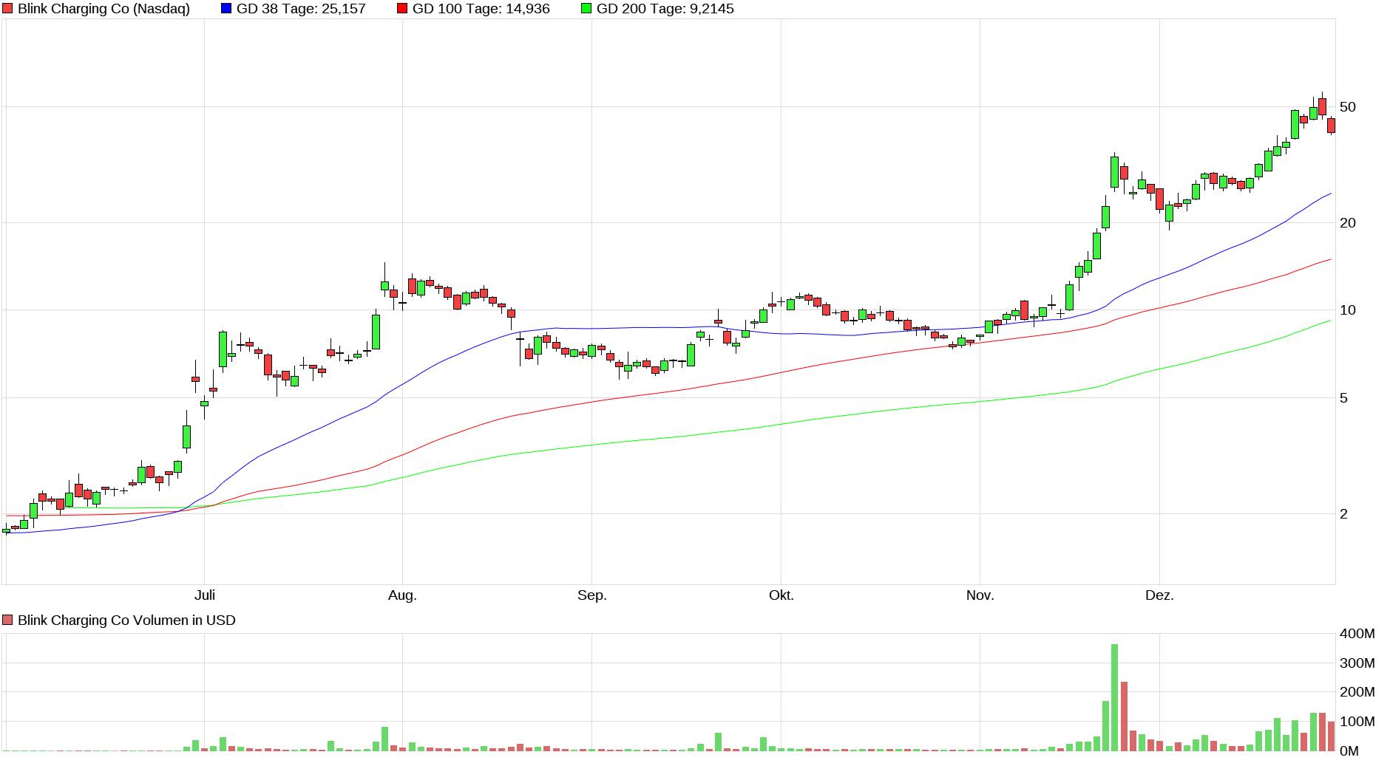Click the 'Blink Charging Co Volumen in USD' label

tap(126, 620)
